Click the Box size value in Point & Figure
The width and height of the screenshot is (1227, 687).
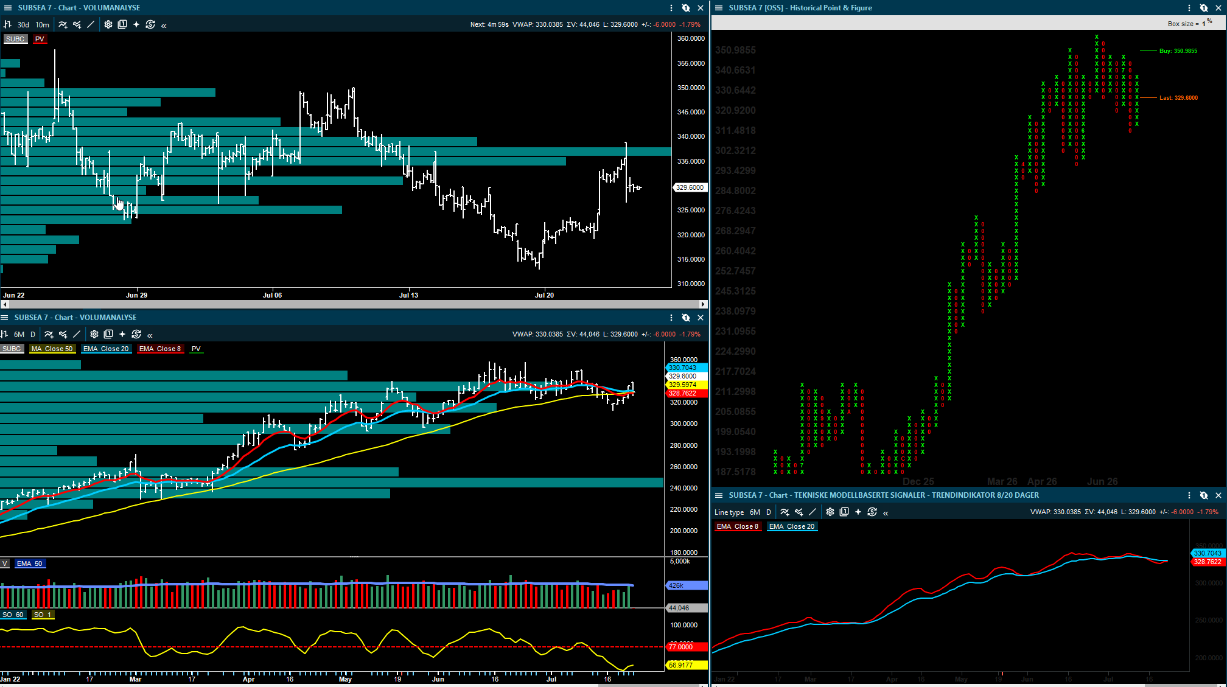[x=1204, y=24]
